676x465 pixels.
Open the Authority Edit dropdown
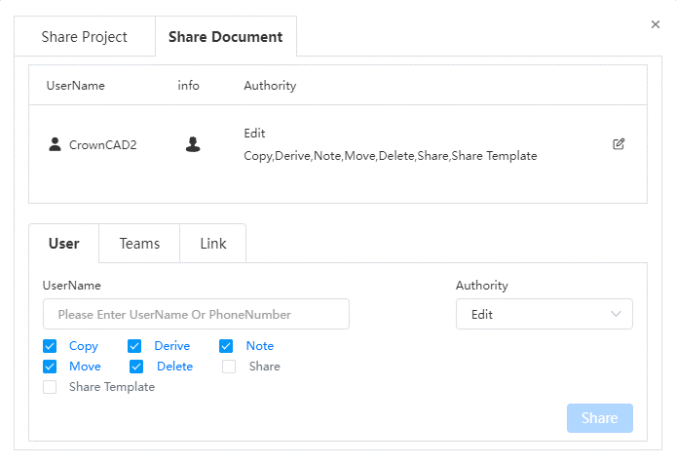(545, 314)
